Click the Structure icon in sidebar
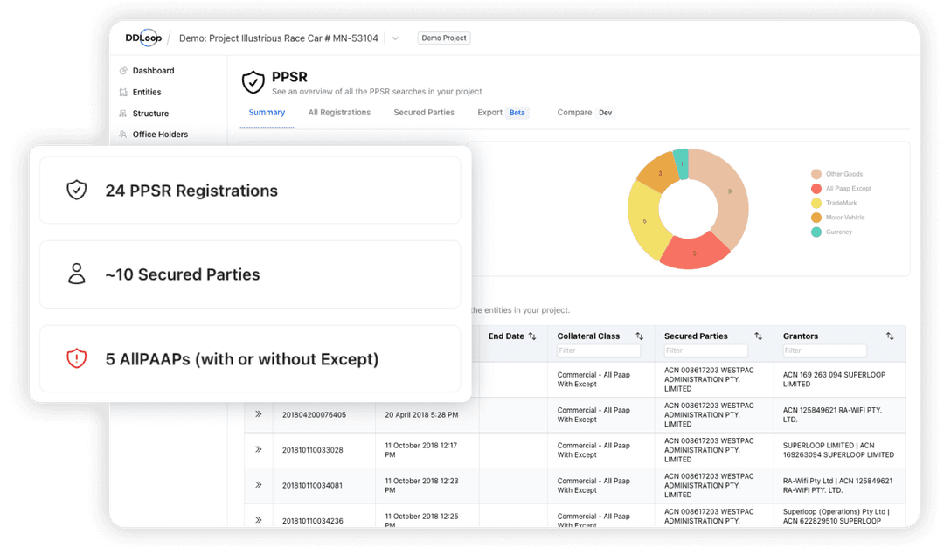The image size is (944, 548). point(123,113)
